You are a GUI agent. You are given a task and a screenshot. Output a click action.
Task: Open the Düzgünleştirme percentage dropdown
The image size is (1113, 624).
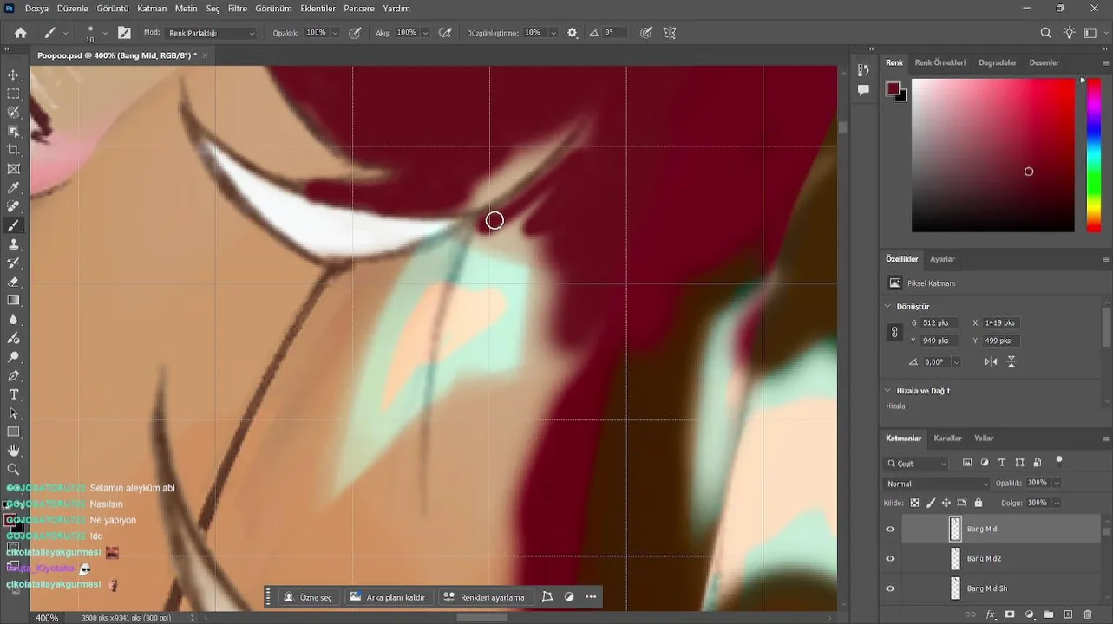tap(553, 33)
